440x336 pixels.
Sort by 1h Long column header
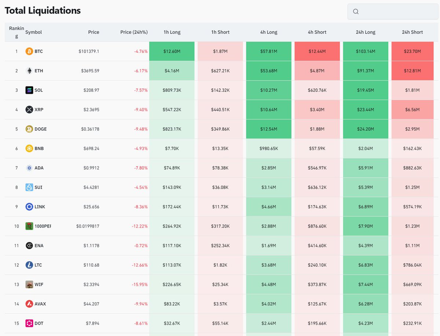[x=172, y=32]
